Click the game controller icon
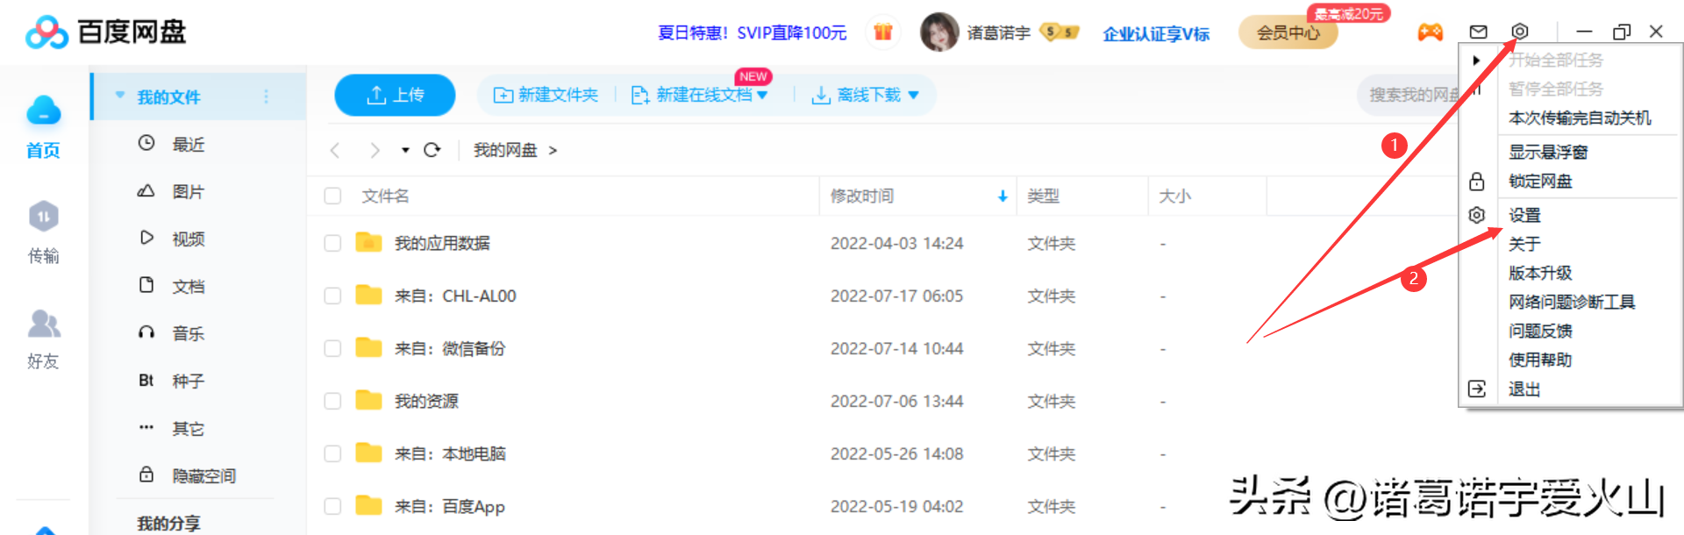This screenshot has height=535, width=1684. (1431, 32)
